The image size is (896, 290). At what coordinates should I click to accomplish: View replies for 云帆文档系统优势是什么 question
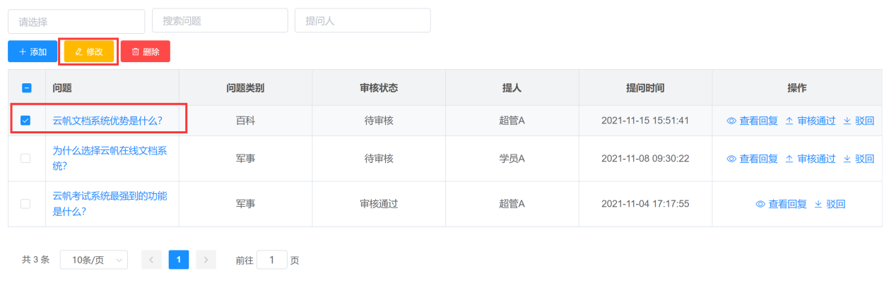point(753,121)
